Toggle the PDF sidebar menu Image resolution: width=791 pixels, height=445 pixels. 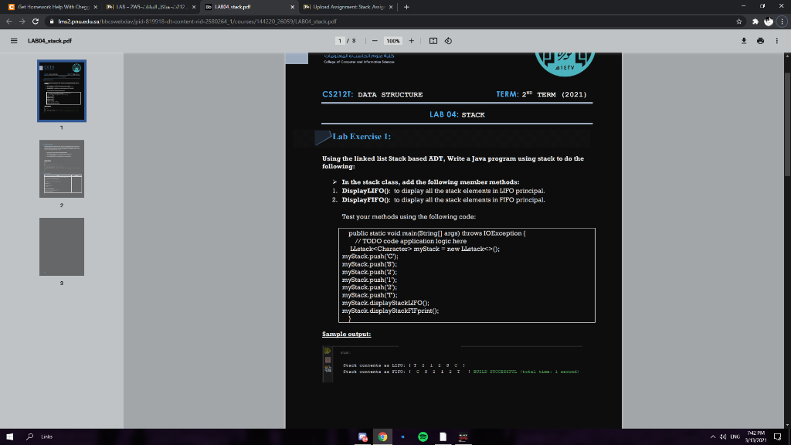click(x=14, y=41)
